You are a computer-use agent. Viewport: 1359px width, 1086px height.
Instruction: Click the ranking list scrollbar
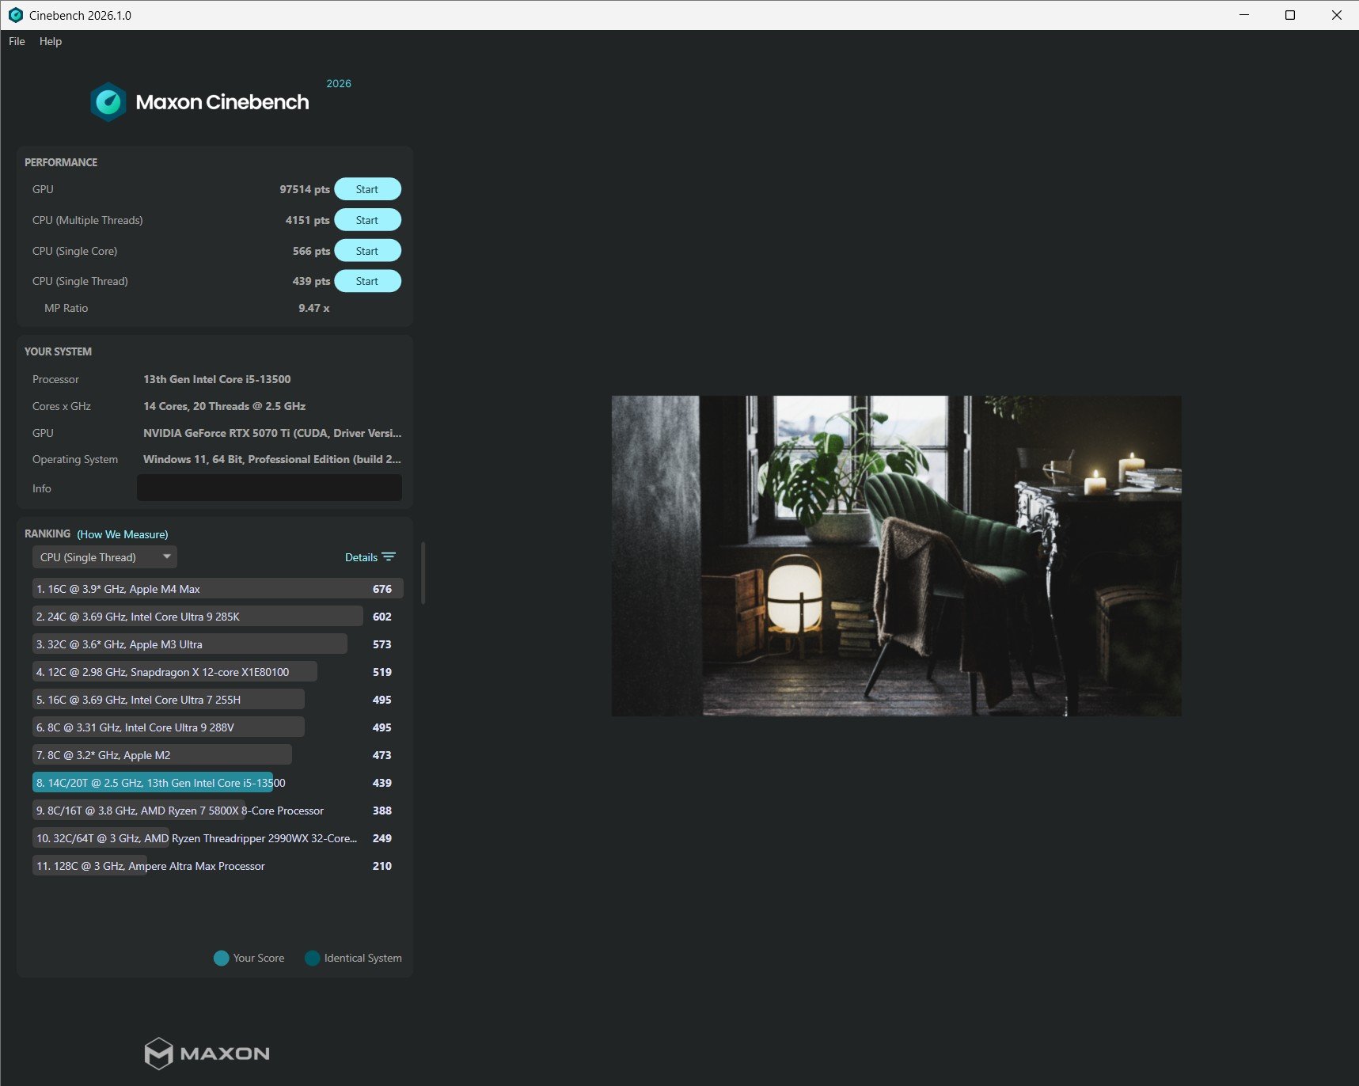click(x=423, y=573)
